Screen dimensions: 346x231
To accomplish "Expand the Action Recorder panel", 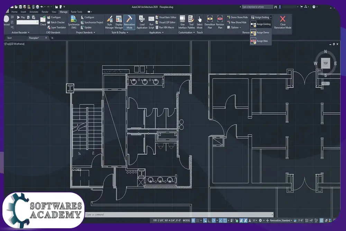I will point(20,32).
